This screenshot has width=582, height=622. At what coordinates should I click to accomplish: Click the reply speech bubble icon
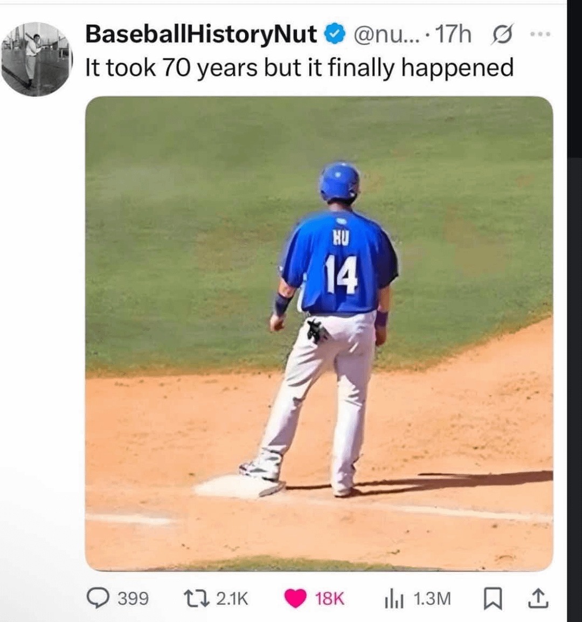point(98,598)
